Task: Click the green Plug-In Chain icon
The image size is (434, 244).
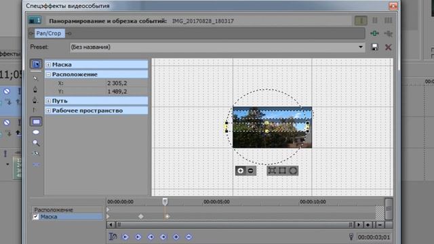Action: (x=374, y=33)
